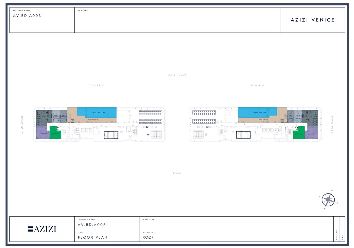
Task: Click the compass rose icon
Action: click(328, 200)
